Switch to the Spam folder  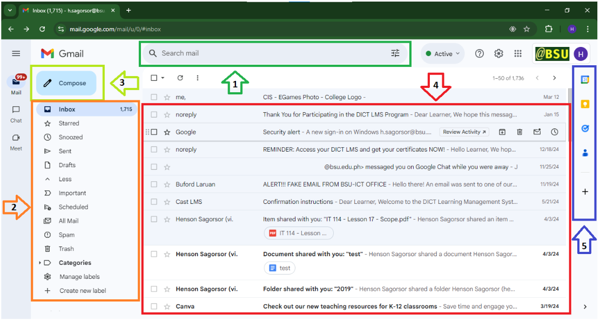(x=66, y=235)
